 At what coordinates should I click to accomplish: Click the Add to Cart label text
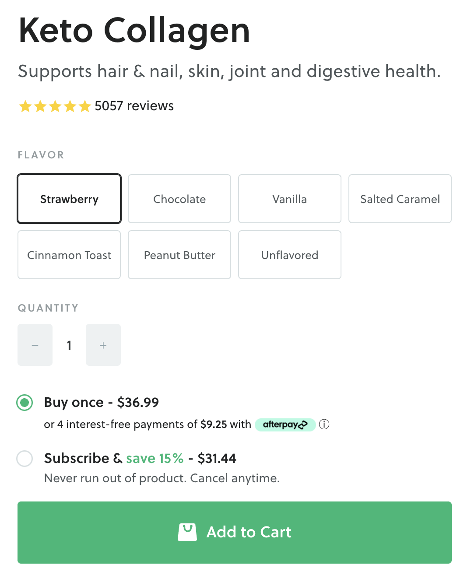pyautogui.click(x=249, y=532)
